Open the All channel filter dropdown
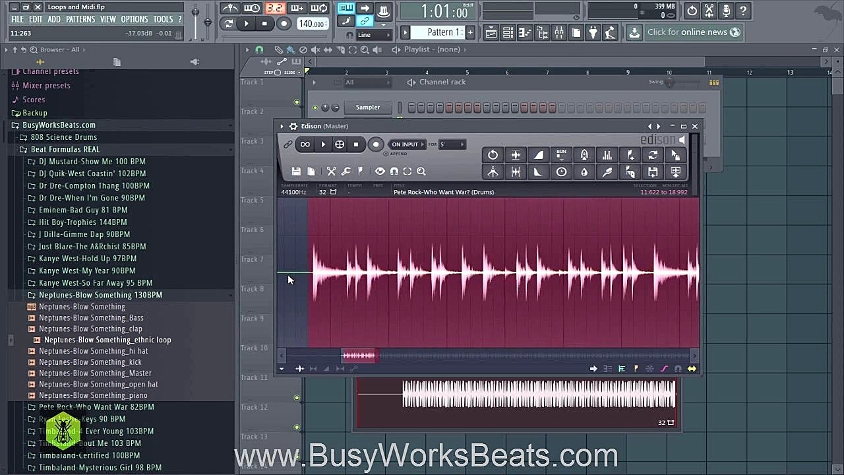The height and width of the screenshot is (475, 844). click(x=366, y=83)
